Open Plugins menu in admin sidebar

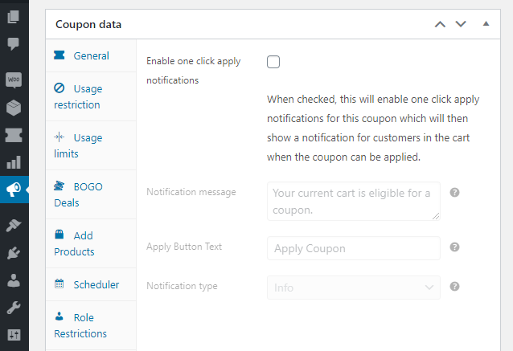[14, 255]
